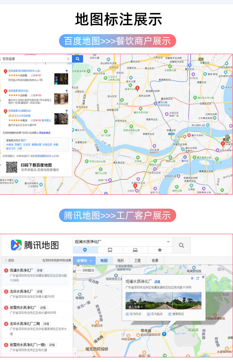Screen dimensions: 233x362
Task: Click red marker 1 in Baidu results list
Action: (5, 72)
